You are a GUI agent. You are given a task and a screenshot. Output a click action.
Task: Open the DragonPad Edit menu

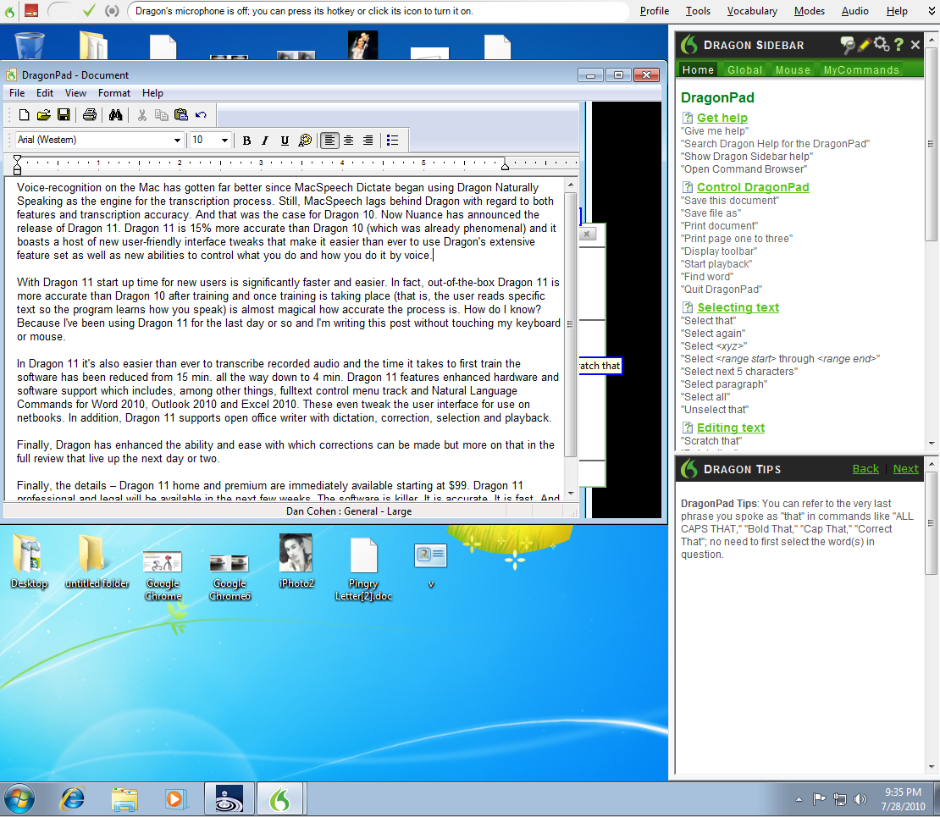click(x=44, y=93)
